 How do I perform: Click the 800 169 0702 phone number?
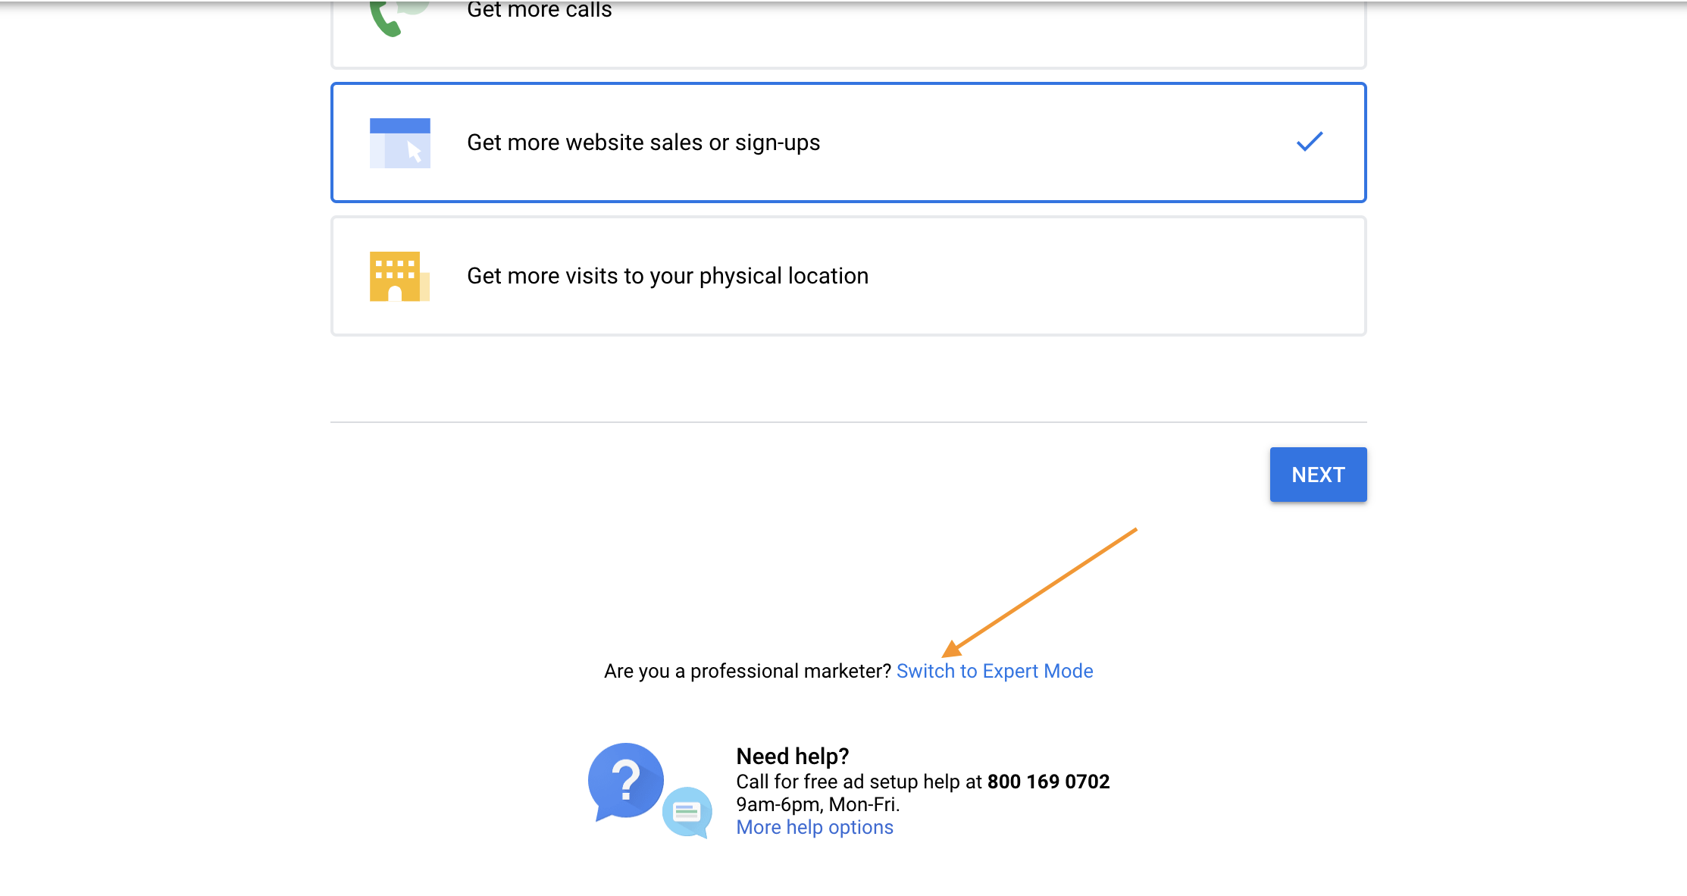(x=1048, y=782)
